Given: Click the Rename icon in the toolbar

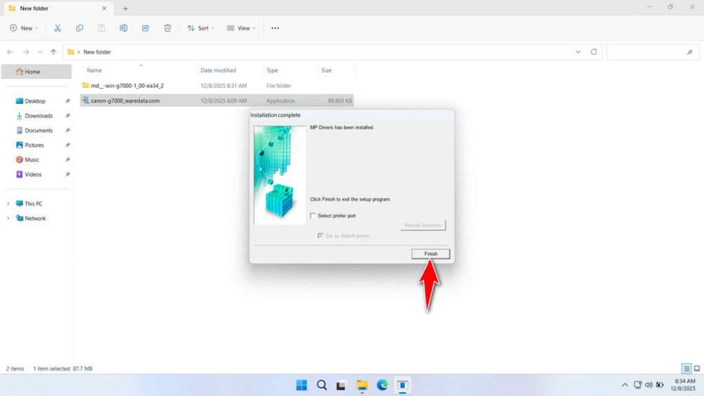Looking at the screenshot, I should tap(124, 27).
